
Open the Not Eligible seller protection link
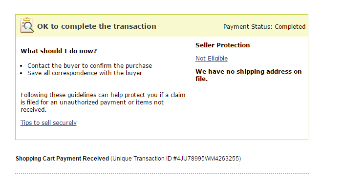point(211,59)
